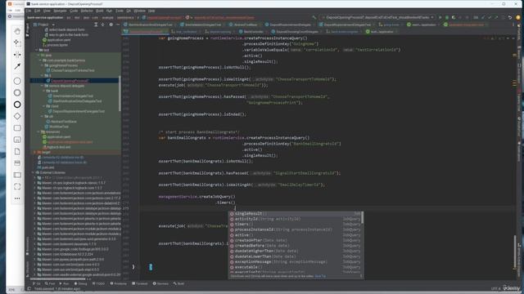Screen dimensions: 524x294
Task: Open the Terminal tool window
Action: click(x=140, y=283)
